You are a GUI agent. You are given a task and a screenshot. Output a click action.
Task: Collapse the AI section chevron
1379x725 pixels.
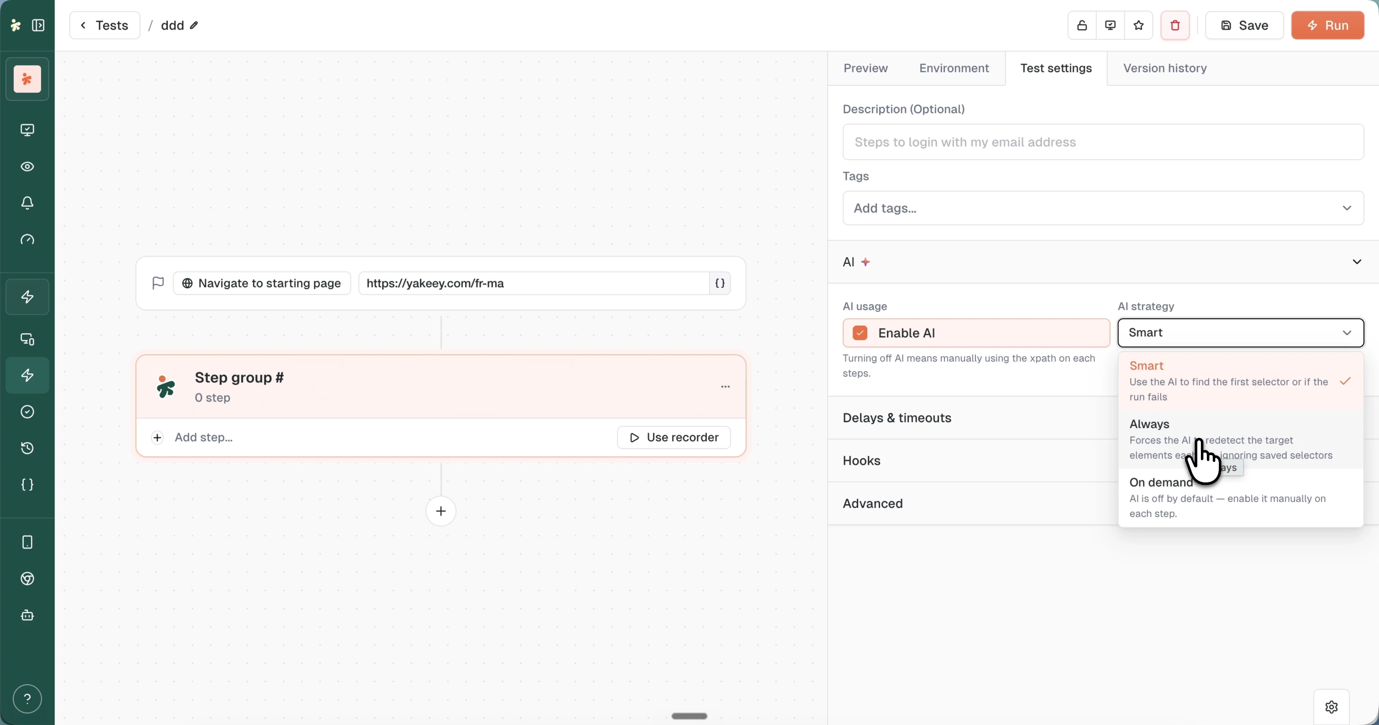1356,262
